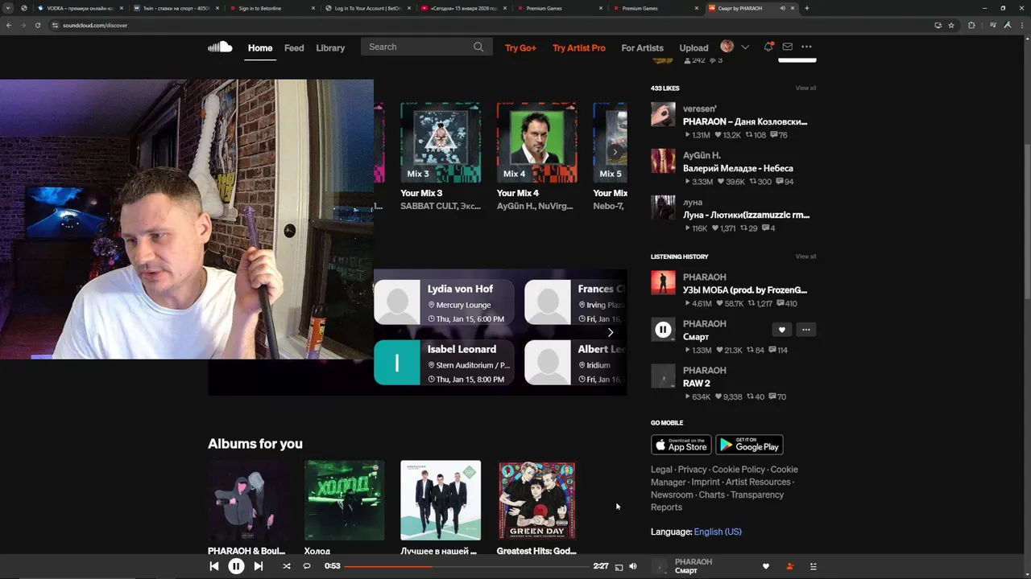Mute volume using the speaker icon

tap(633, 566)
